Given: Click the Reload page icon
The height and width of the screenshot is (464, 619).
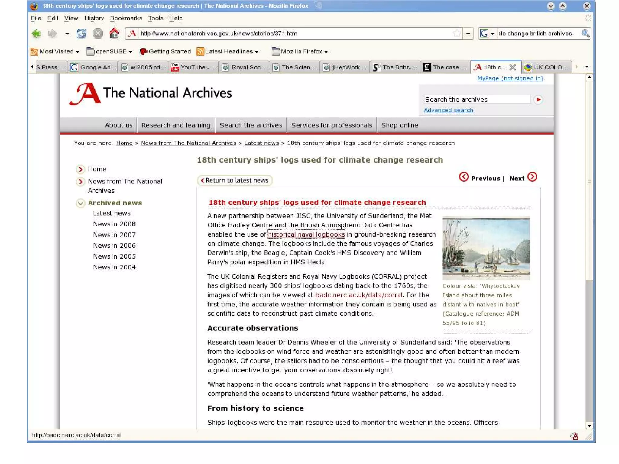Looking at the screenshot, I should (x=81, y=34).
